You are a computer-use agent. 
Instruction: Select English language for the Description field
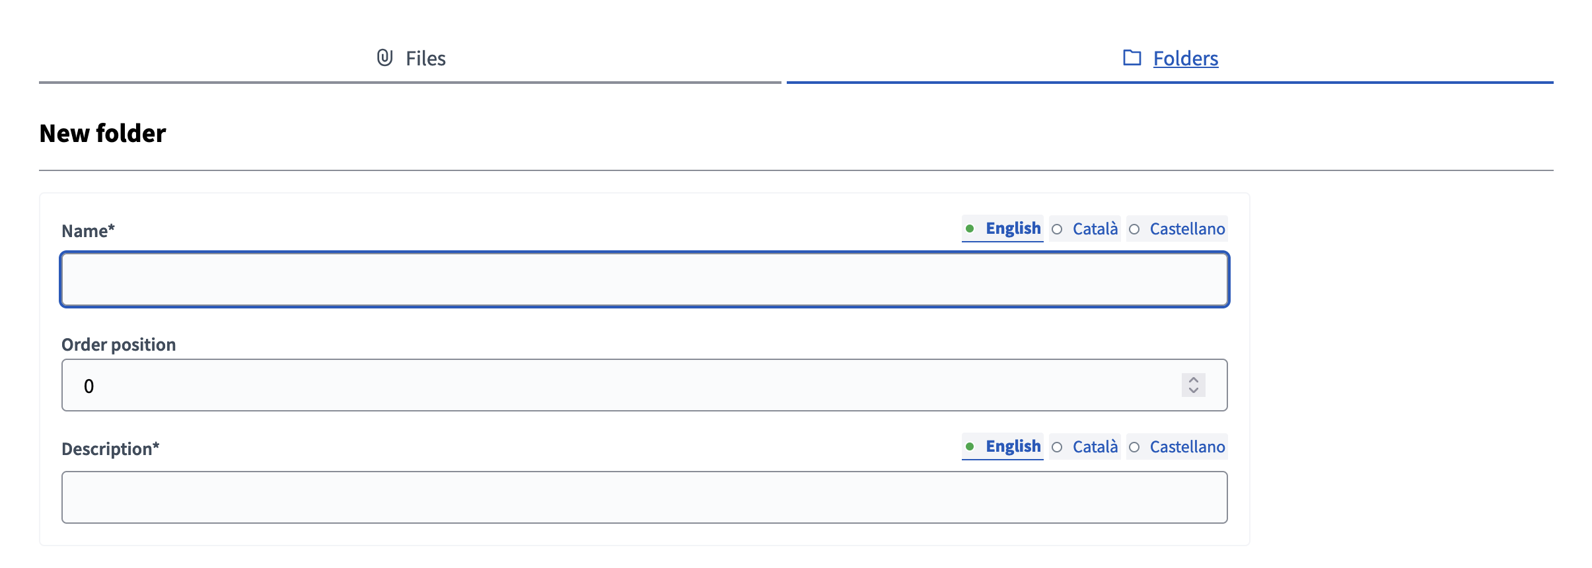[1013, 446]
